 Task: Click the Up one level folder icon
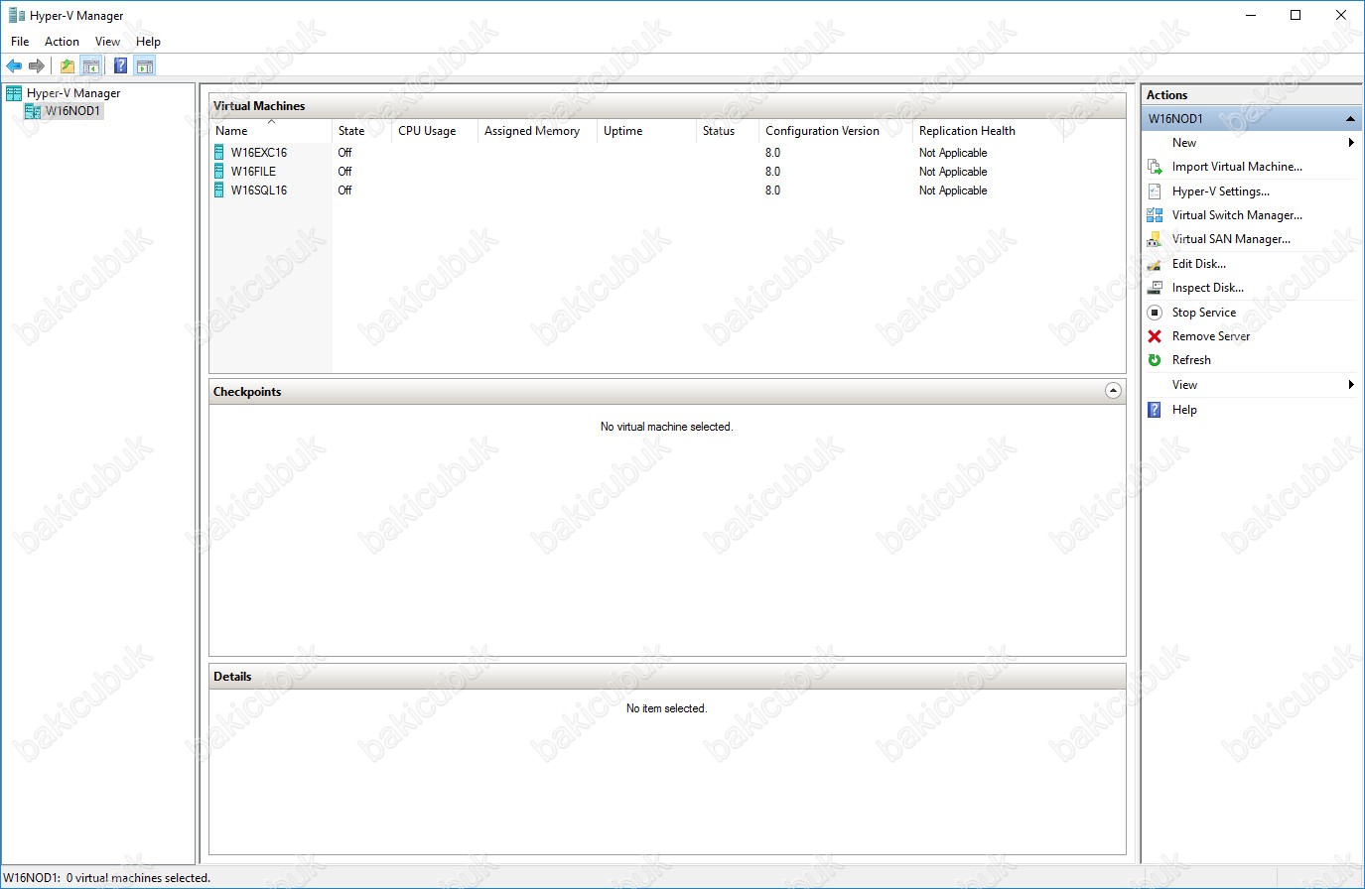click(x=67, y=66)
